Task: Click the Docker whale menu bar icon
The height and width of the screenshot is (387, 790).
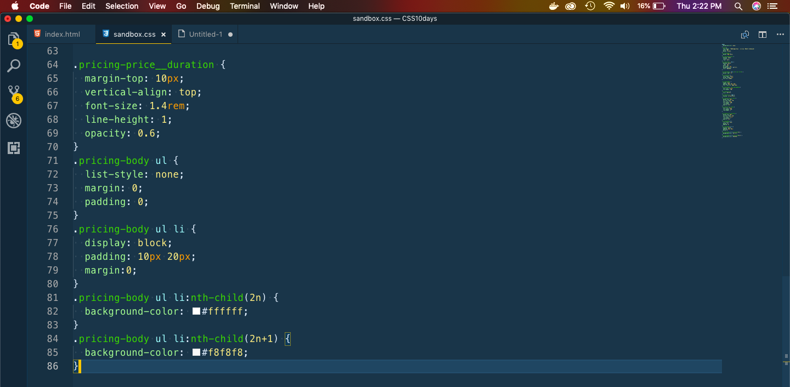Action: (554, 6)
